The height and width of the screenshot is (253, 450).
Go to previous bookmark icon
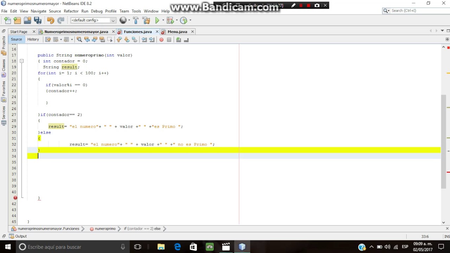[119, 40]
